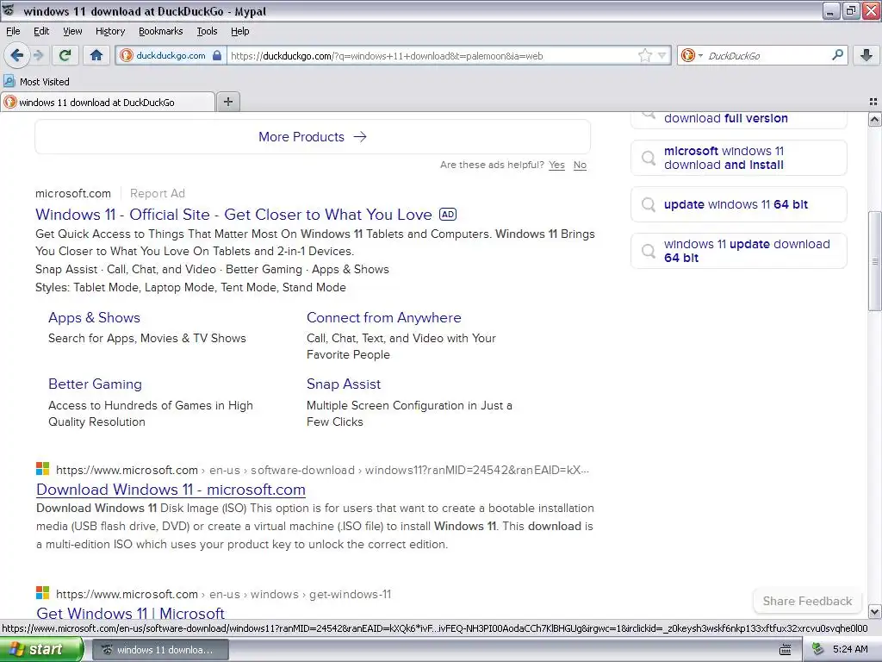The image size is (882, 662).
Task: Go back with the Back arrow button
Action: pyautogui.click(x=16, y=55)
